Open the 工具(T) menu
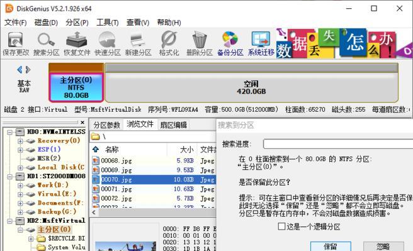 tap(108, 23)
